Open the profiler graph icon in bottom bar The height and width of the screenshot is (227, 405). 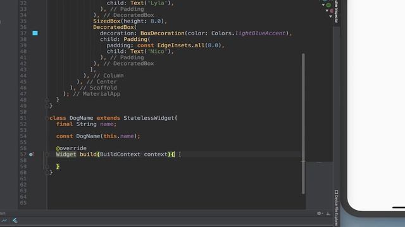(4, 221)
